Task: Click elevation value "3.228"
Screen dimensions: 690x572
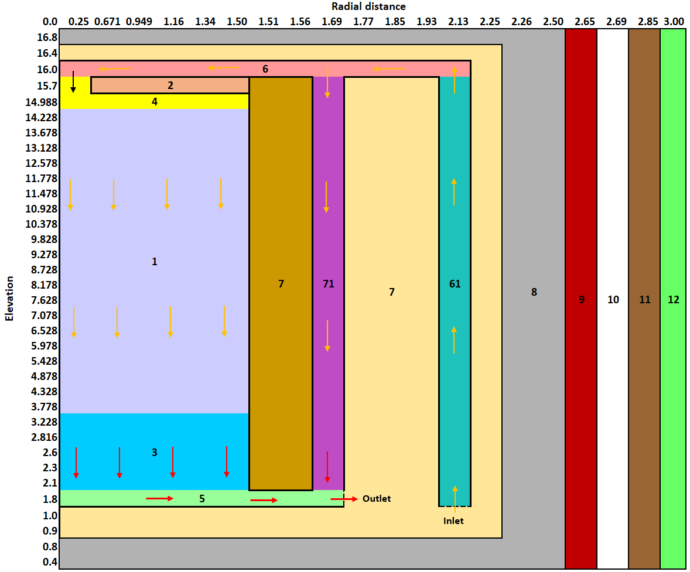Action: (x=44, y=422)
